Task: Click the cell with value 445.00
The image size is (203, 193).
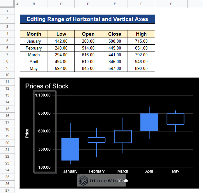Action: coord(115,48)
